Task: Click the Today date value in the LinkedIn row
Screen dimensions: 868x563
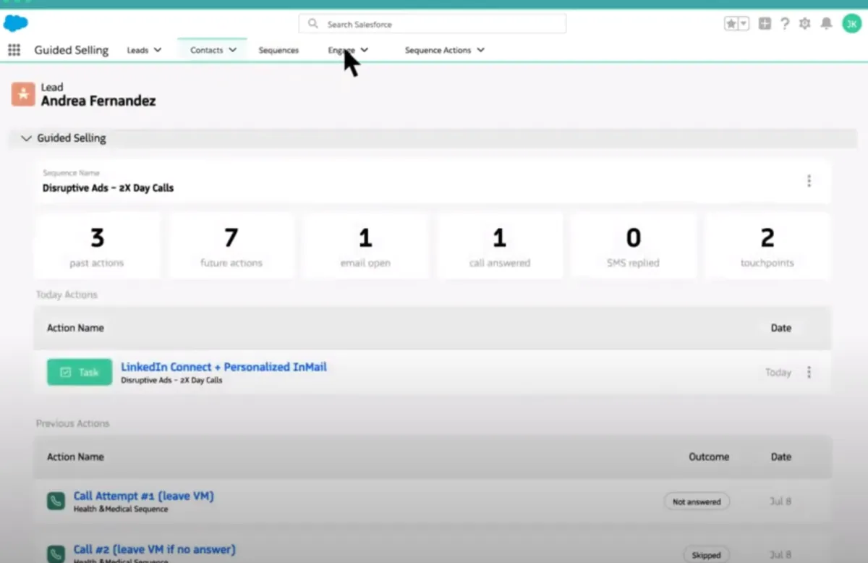Action: [x=778, y=372]
